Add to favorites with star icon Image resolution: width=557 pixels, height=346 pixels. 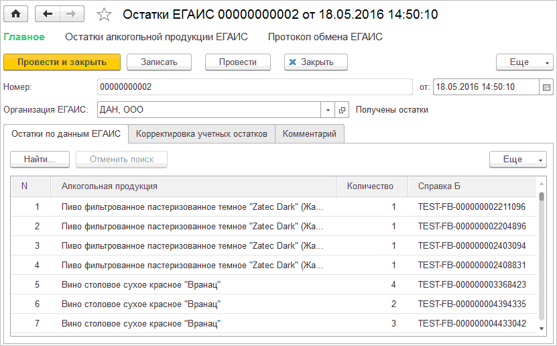[104, 14]
